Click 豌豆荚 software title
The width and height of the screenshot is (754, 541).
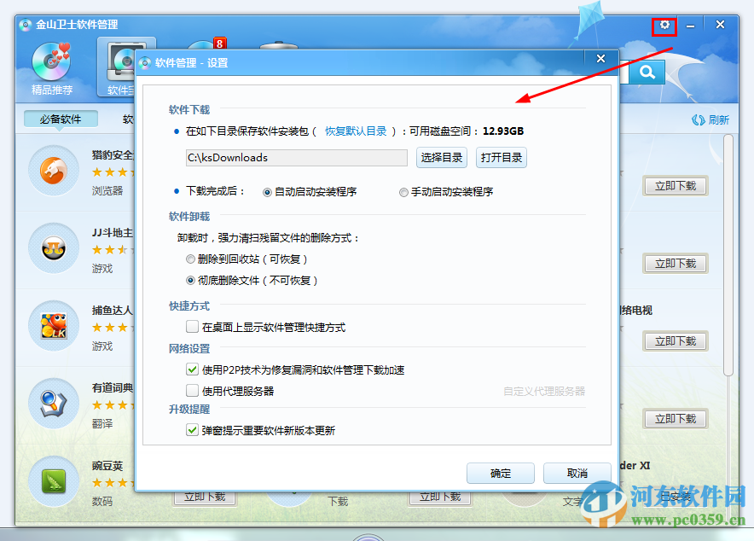107,466
